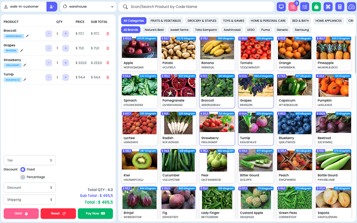Screen dimensions: 357x223
Task: Add Bitter Gourd product card to cart
Action: [256, 166]
